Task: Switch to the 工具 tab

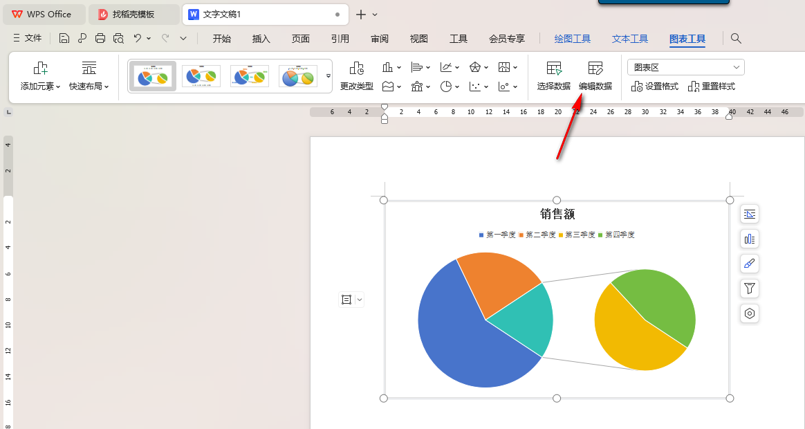Action: 459,39
